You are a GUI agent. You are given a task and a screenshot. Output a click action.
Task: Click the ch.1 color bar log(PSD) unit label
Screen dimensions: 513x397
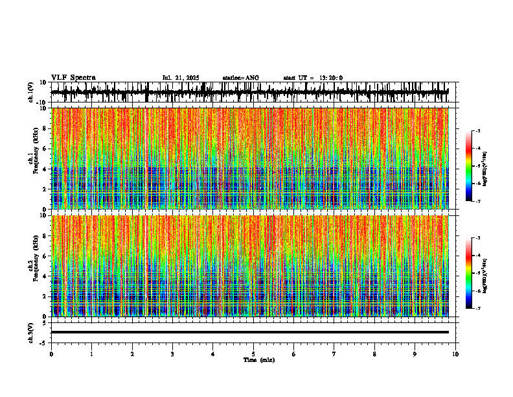coord(485,169)
